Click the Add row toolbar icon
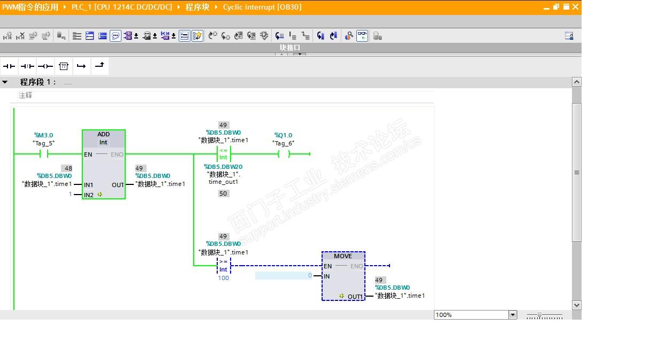Viewport: 649px width, 364px height. point(46,36)
